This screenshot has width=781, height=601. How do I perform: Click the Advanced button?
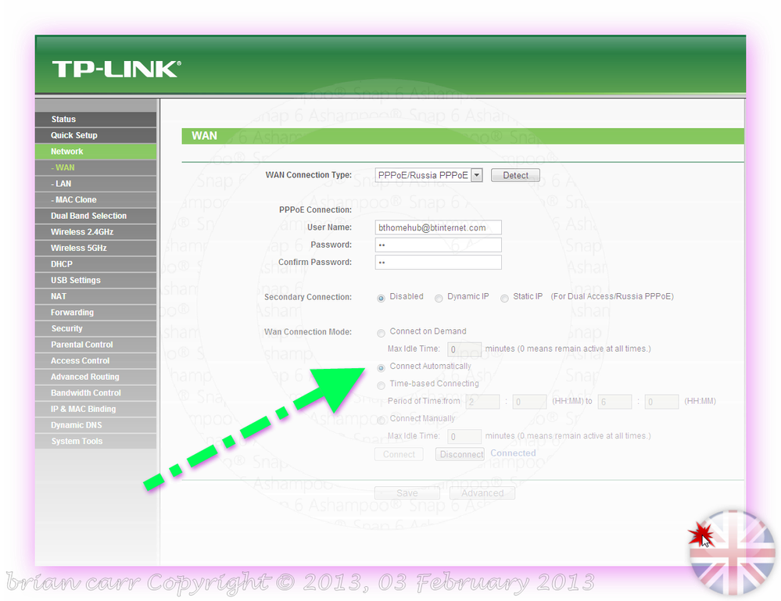coord(482,493)
